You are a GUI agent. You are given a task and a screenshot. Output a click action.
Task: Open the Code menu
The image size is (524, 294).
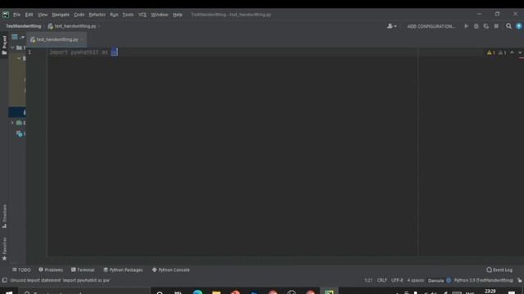pyautogui.click(x=79, y=15)
